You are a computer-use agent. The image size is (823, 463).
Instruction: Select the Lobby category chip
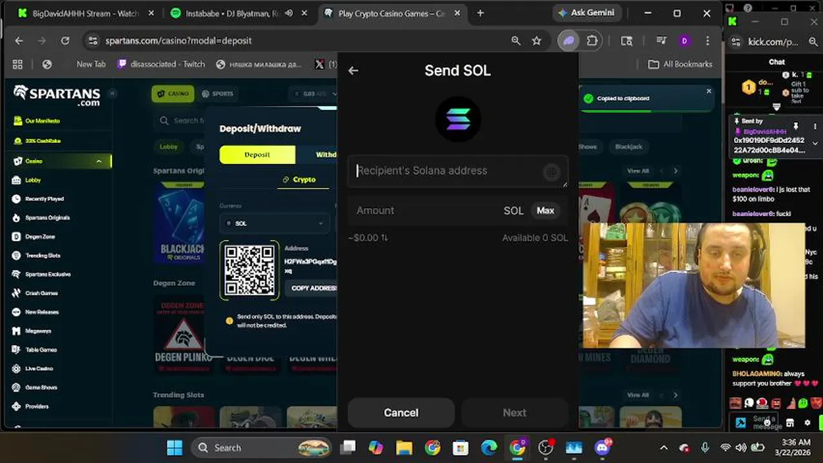pos(169,147)
